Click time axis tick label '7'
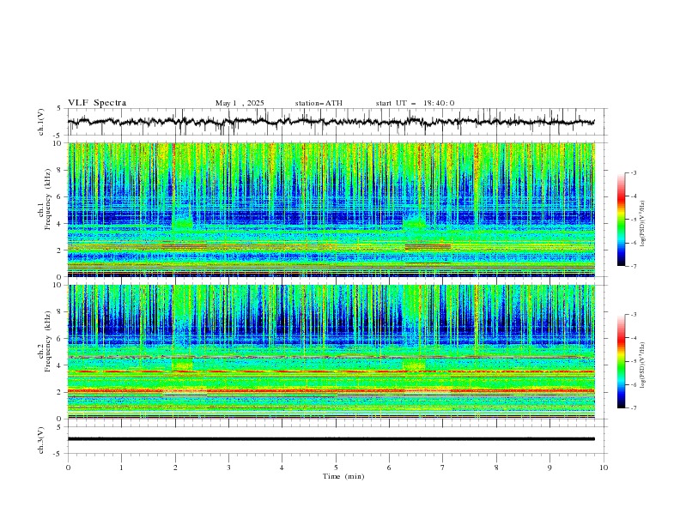 443,468
